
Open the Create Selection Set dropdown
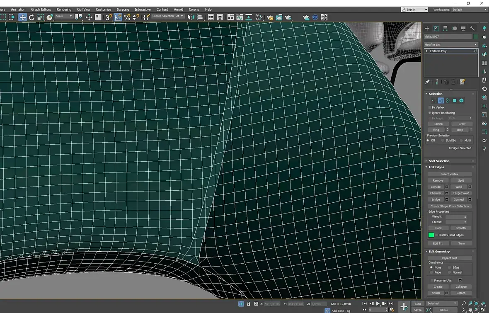coord(168,16)
